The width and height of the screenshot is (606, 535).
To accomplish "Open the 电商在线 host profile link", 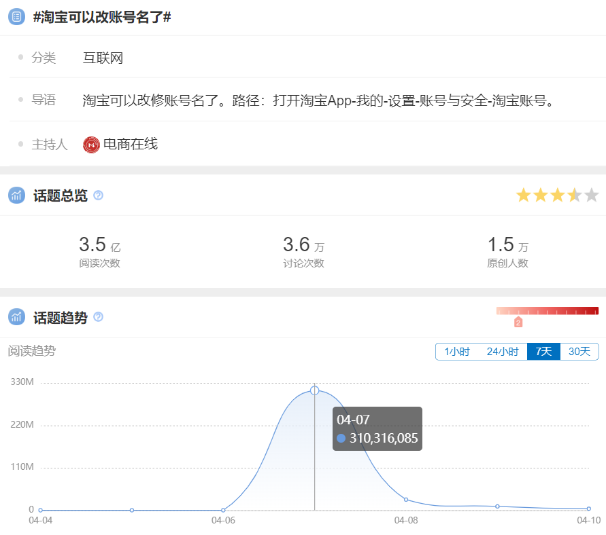I will coord(131,144).
